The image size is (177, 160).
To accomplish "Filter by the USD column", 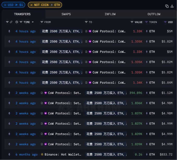I will (165, 22).
